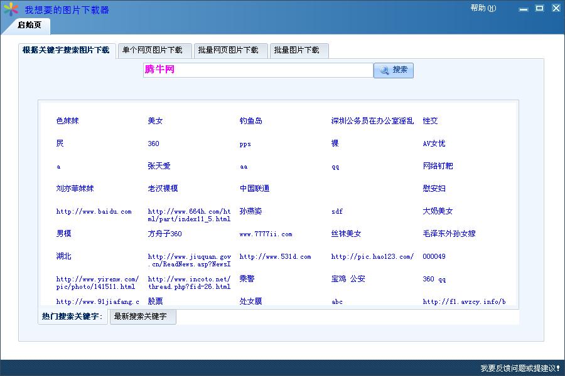Click the 钓鱼岛 keyword link

pyautogui.click(x=250, y=121)
